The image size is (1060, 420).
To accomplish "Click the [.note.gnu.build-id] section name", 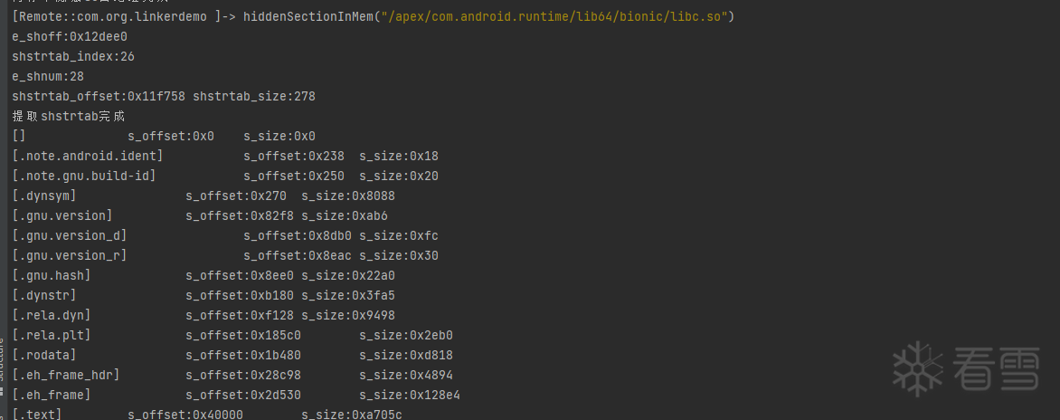I will click(x=84, y=176).
